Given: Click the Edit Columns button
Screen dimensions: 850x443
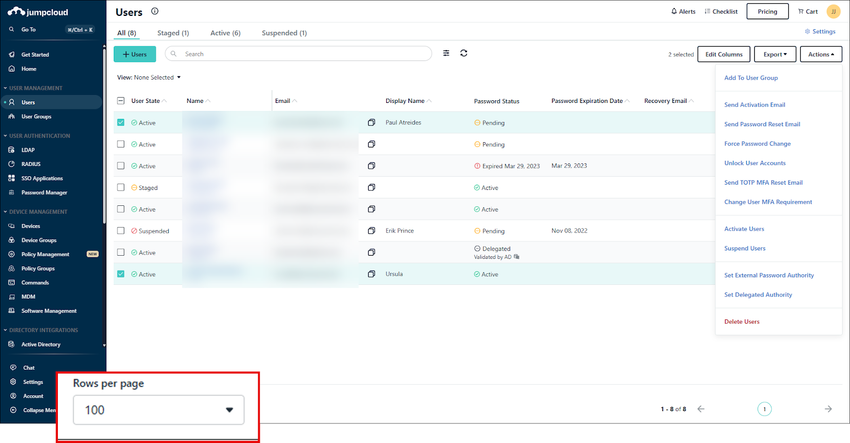Looking at the screenshot, I should pos(724,54).
